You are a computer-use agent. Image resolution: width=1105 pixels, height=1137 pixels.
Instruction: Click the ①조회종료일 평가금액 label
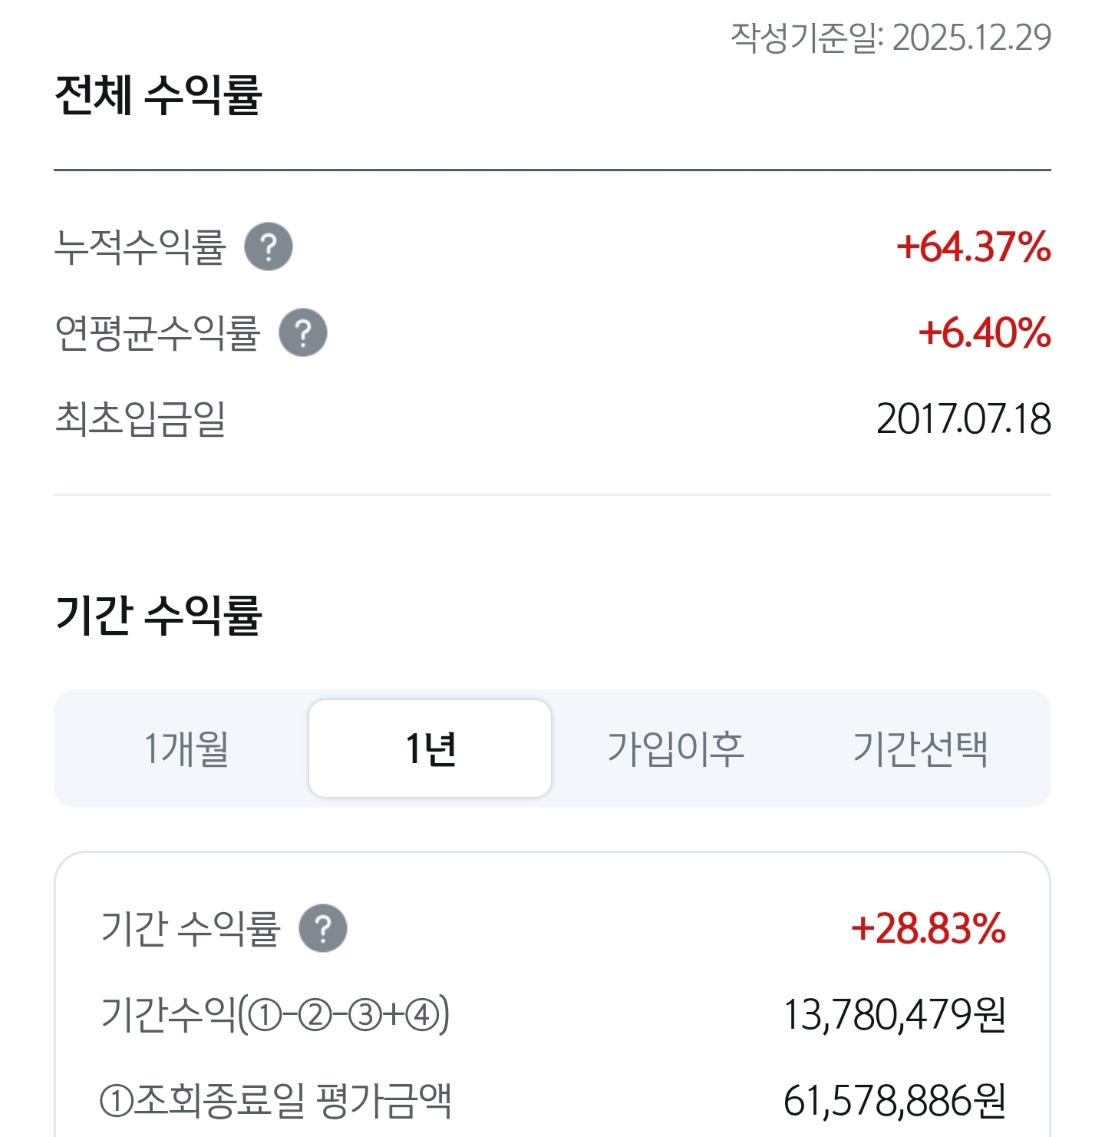click(x=276, y=1101)
